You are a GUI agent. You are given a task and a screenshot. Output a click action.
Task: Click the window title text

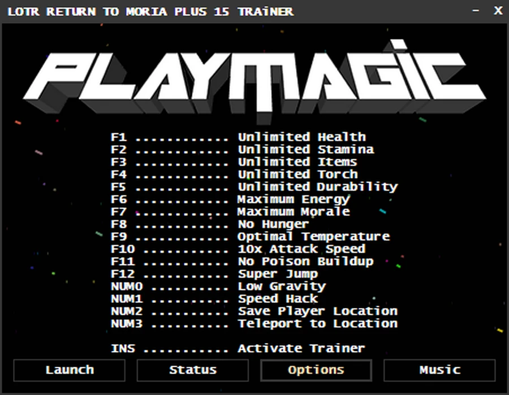pos(150,12)
